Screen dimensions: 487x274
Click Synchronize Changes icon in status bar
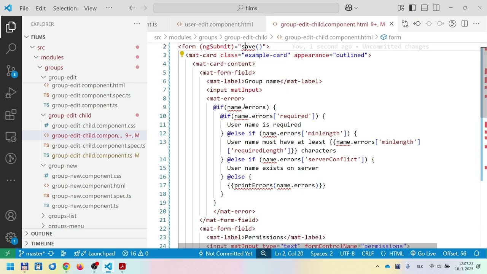click(x=51, y=253)
